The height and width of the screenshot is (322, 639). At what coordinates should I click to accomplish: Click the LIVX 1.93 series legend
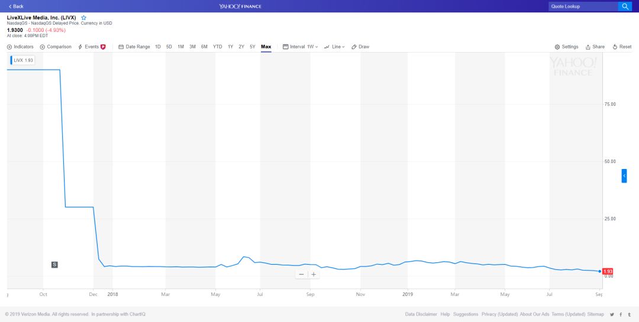(22, 60)
